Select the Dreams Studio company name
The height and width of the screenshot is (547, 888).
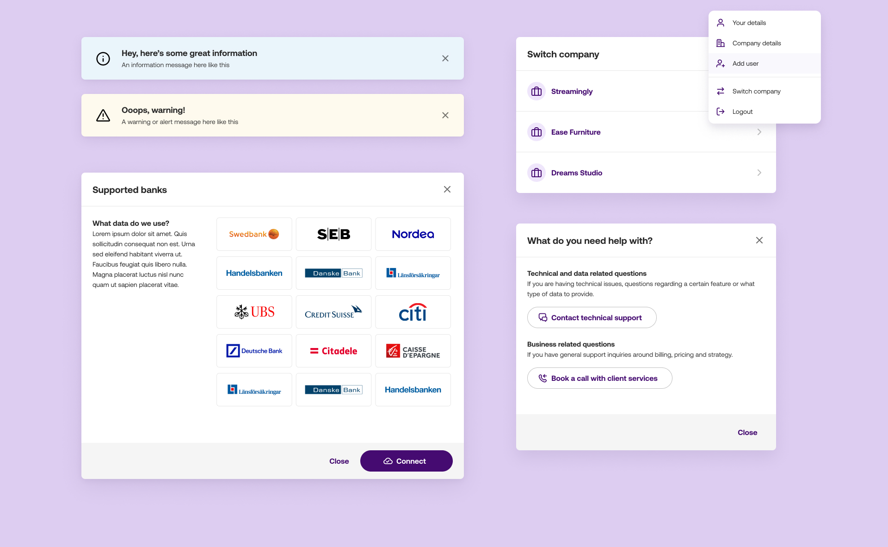[577, 173]
